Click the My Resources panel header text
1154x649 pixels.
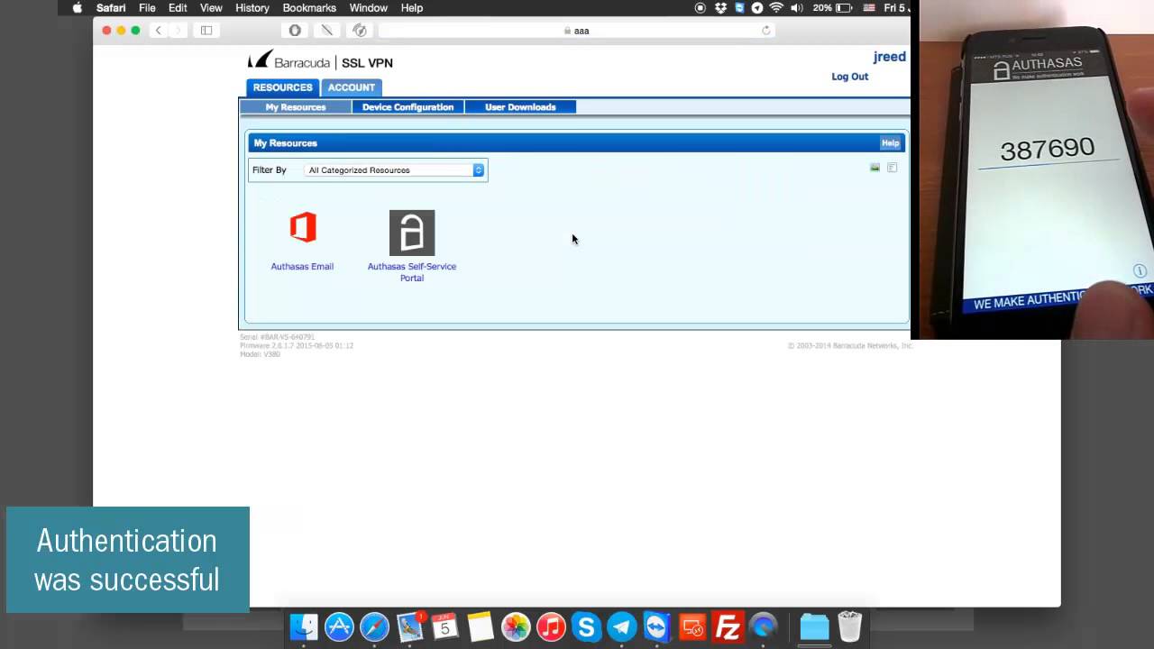285,143
